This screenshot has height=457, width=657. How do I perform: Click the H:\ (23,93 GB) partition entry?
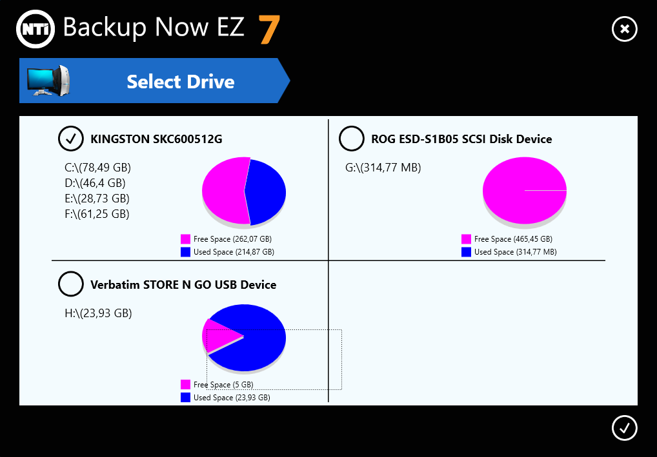(98, 314)
